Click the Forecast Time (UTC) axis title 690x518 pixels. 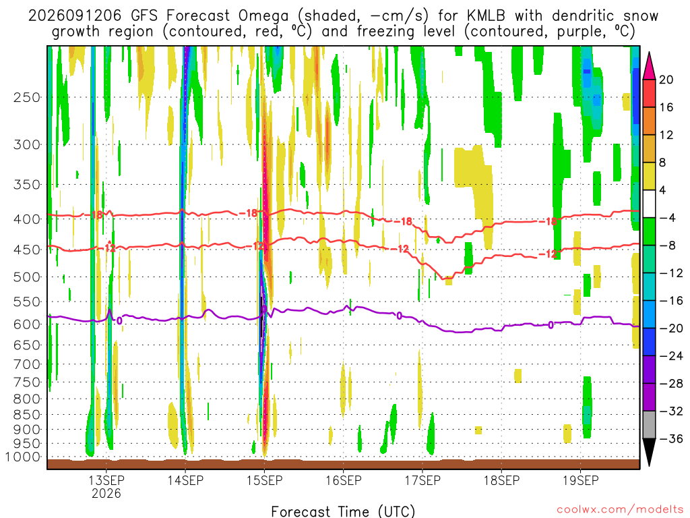343,511
